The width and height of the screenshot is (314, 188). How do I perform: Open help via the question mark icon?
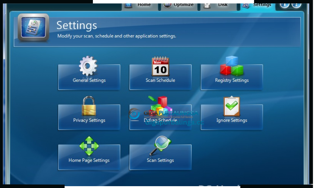(296, 5)
